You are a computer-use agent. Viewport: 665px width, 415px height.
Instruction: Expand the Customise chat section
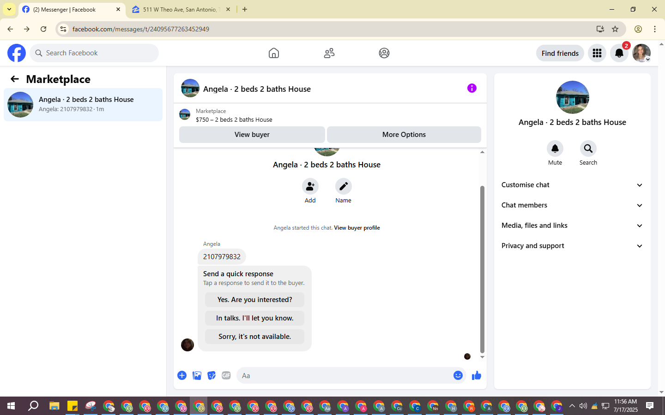coord(572,185)
